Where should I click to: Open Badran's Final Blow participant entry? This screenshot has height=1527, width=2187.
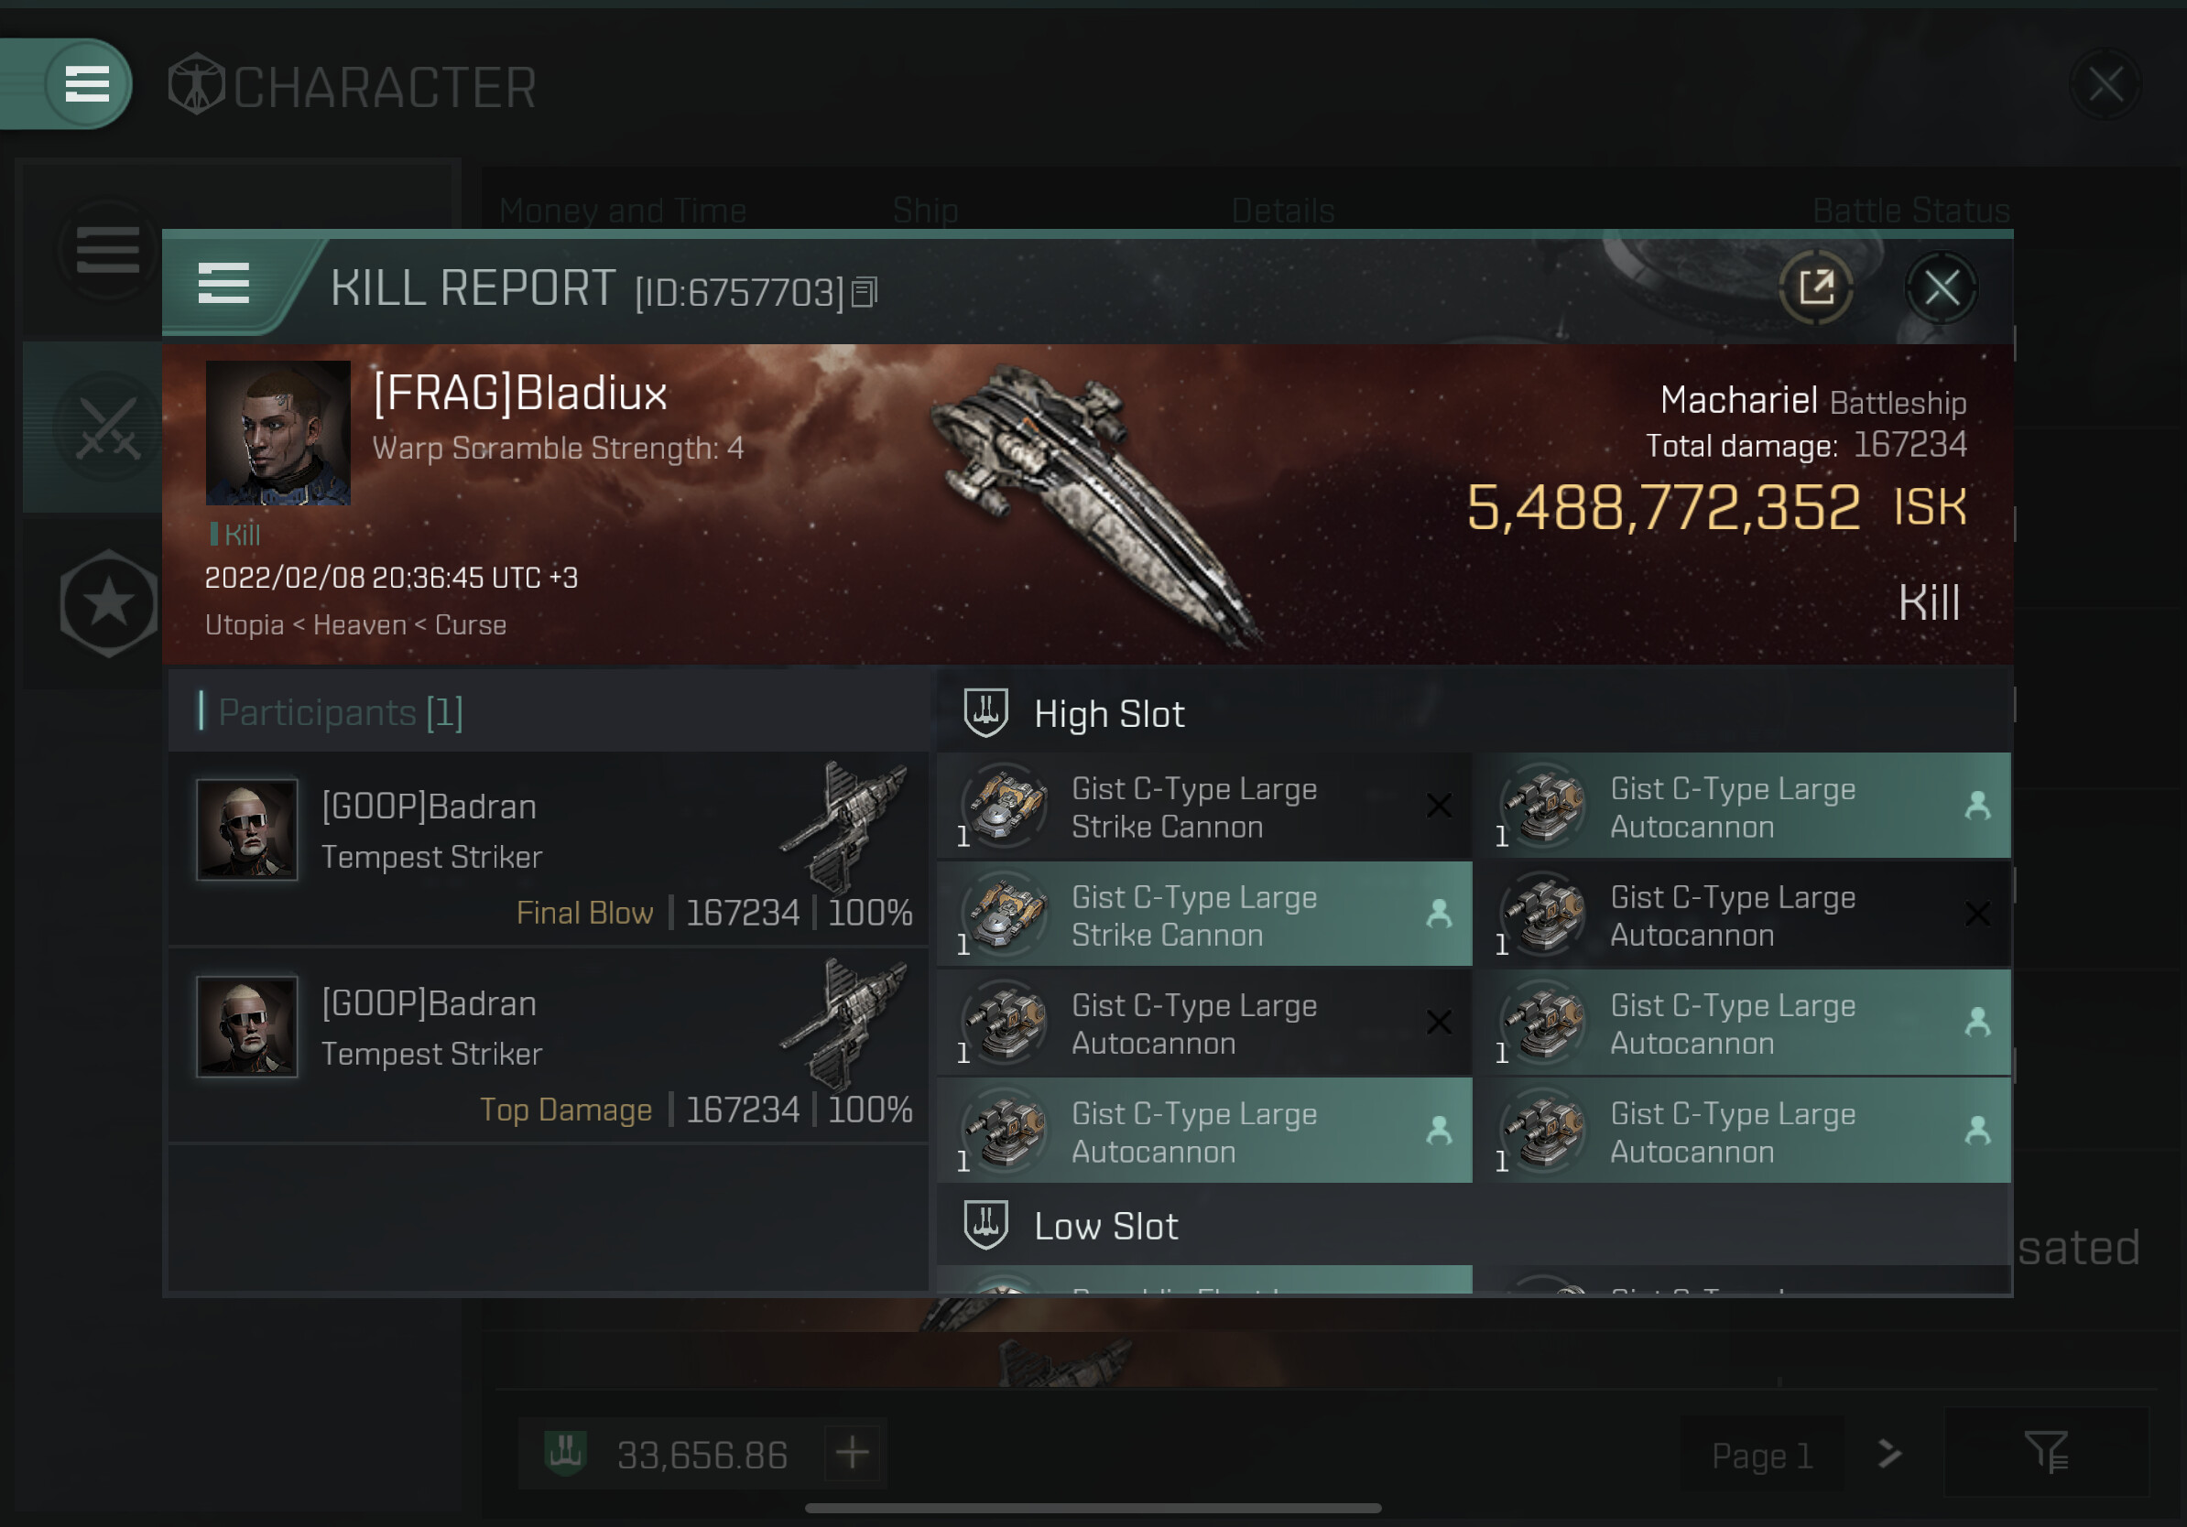[x=549, y=850]
